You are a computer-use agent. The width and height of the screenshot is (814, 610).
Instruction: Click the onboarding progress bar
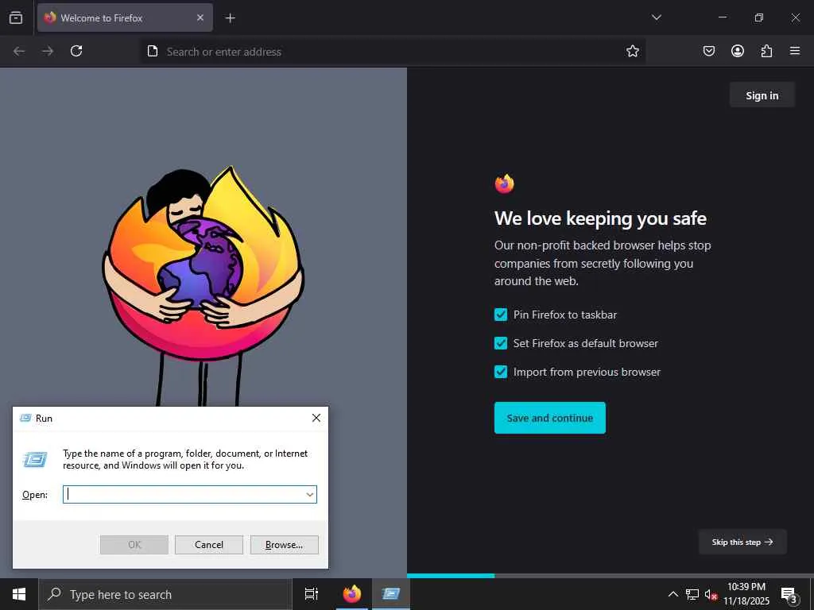(610, 576)
